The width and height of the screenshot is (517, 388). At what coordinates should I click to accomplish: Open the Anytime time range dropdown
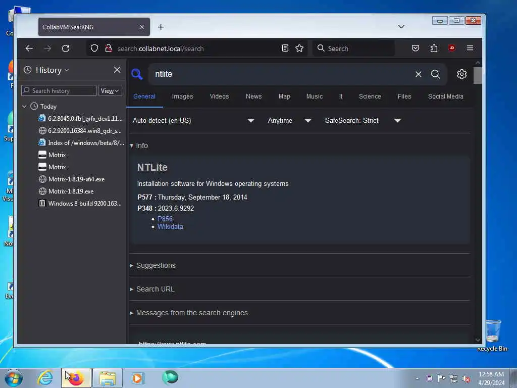tap(289, 120)
